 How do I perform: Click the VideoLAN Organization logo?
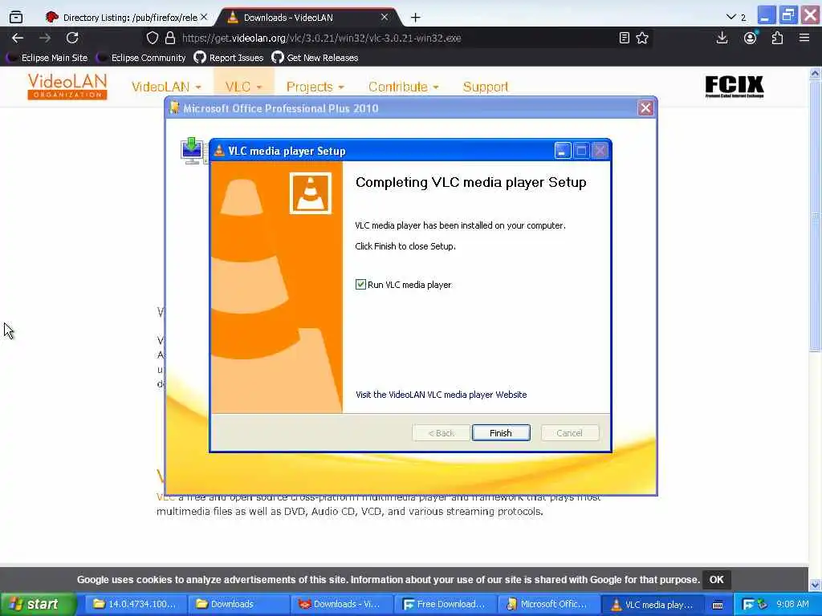67,87
